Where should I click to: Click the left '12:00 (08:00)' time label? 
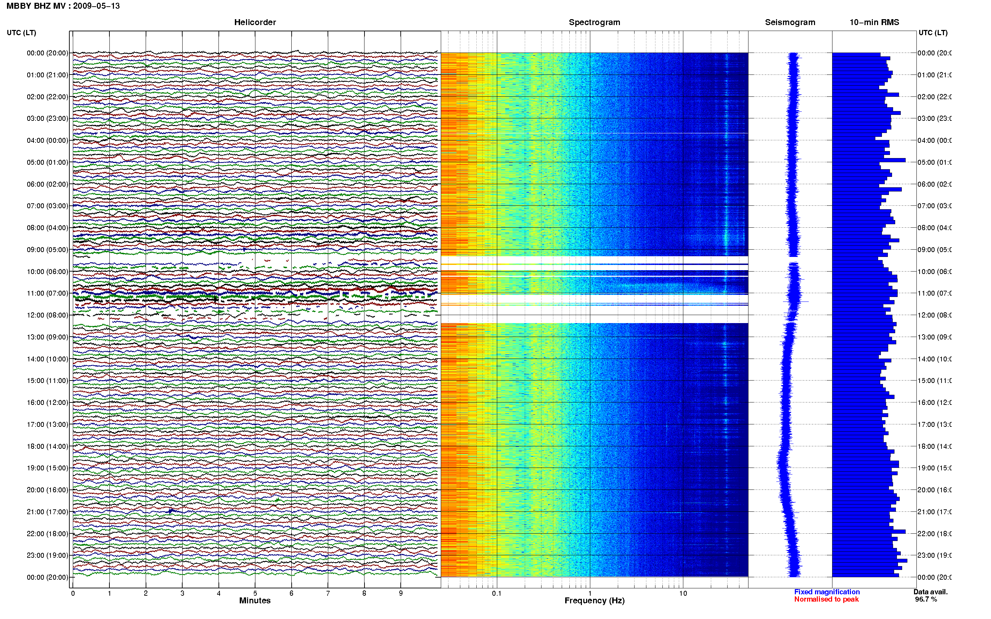47,315
